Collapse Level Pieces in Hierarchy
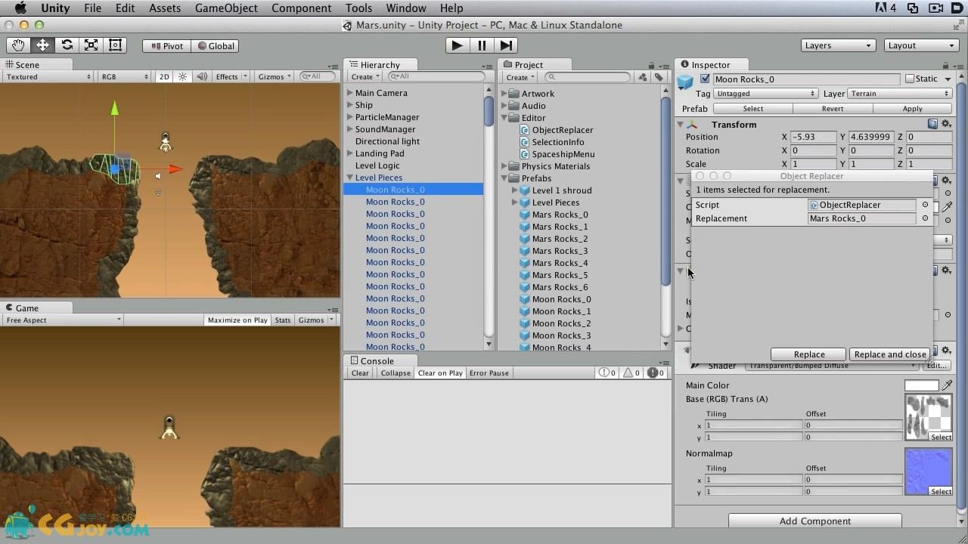Viewport: 968px width, 544px height. 350,178
